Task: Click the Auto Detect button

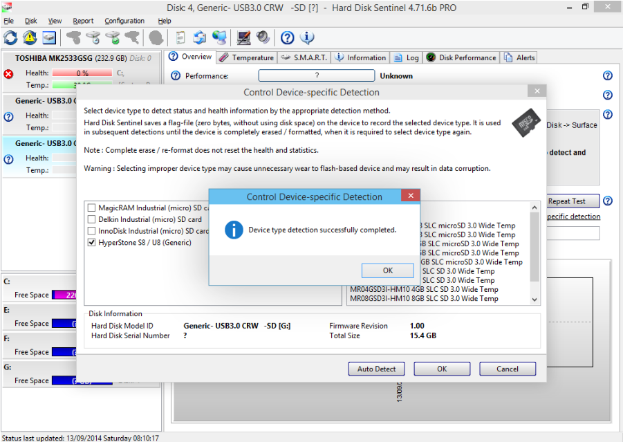Action: click(x=376, y=369)
